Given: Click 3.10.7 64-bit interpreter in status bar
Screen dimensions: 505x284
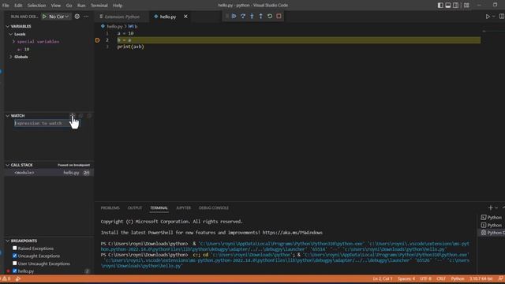Looking at the screenshot, I should pos(481,278).
